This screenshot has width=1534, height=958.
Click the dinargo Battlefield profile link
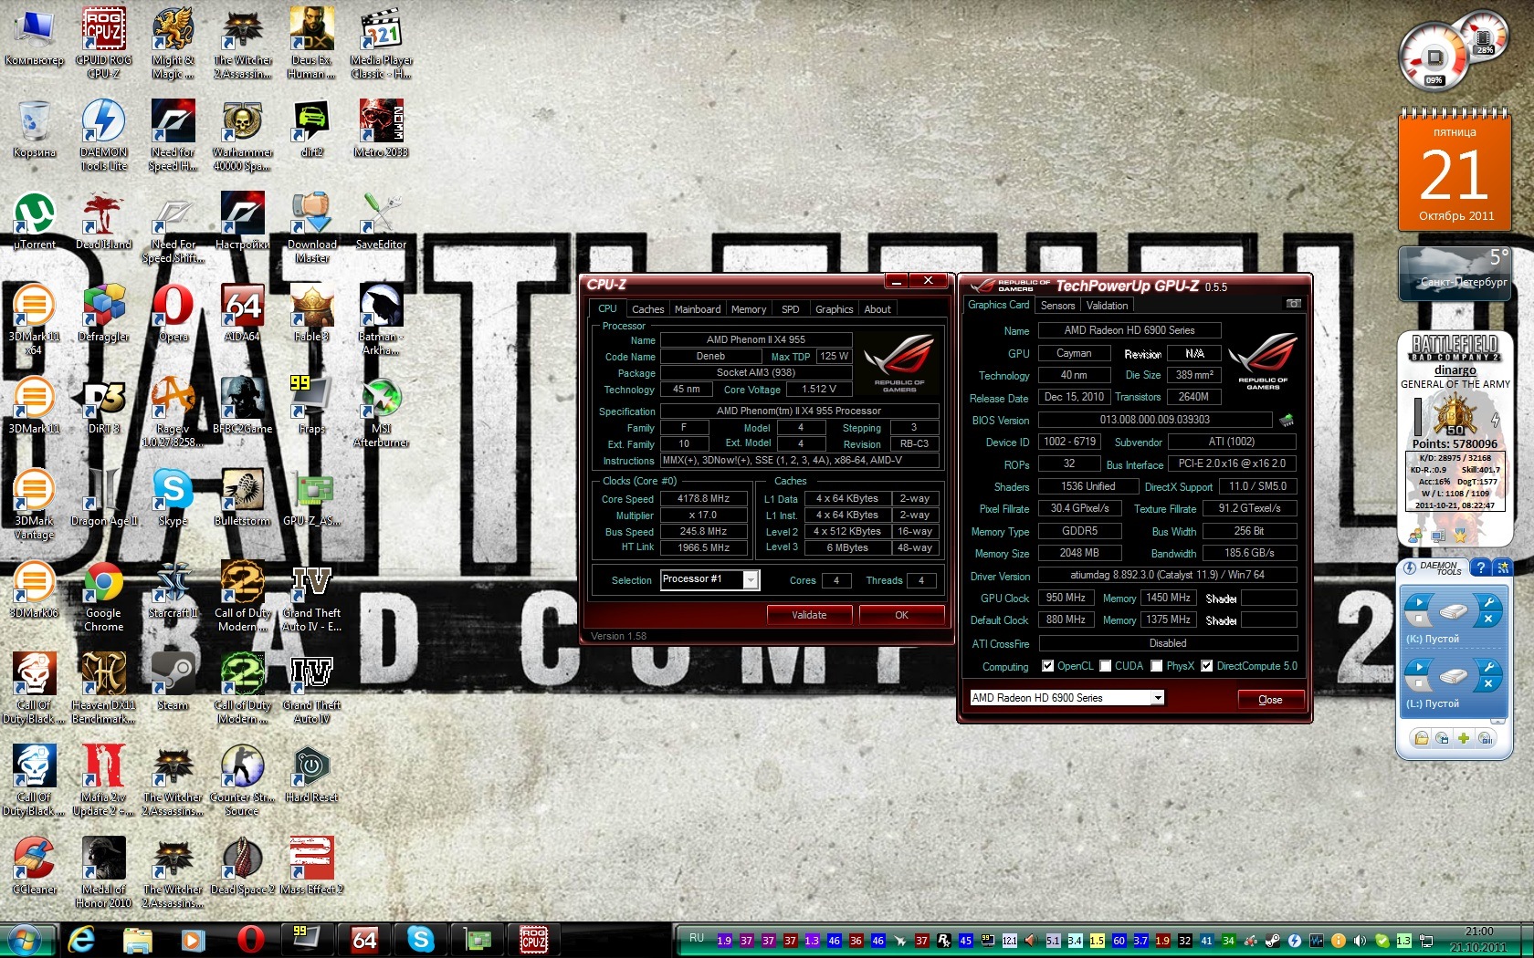coord(1455,370)
